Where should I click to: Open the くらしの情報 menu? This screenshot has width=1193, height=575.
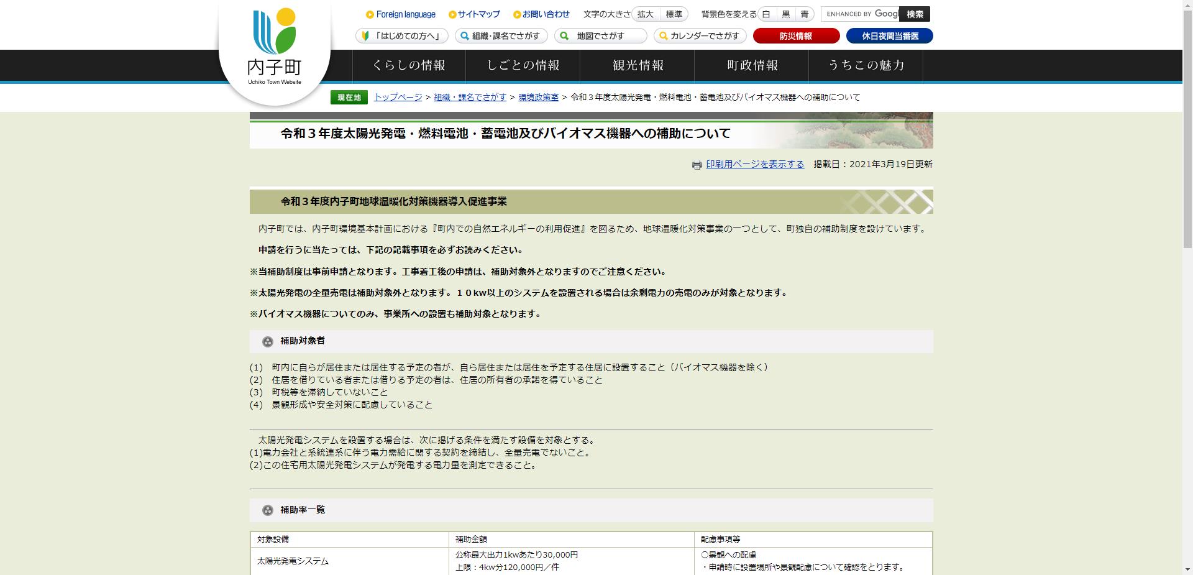[x=410, y=65]
